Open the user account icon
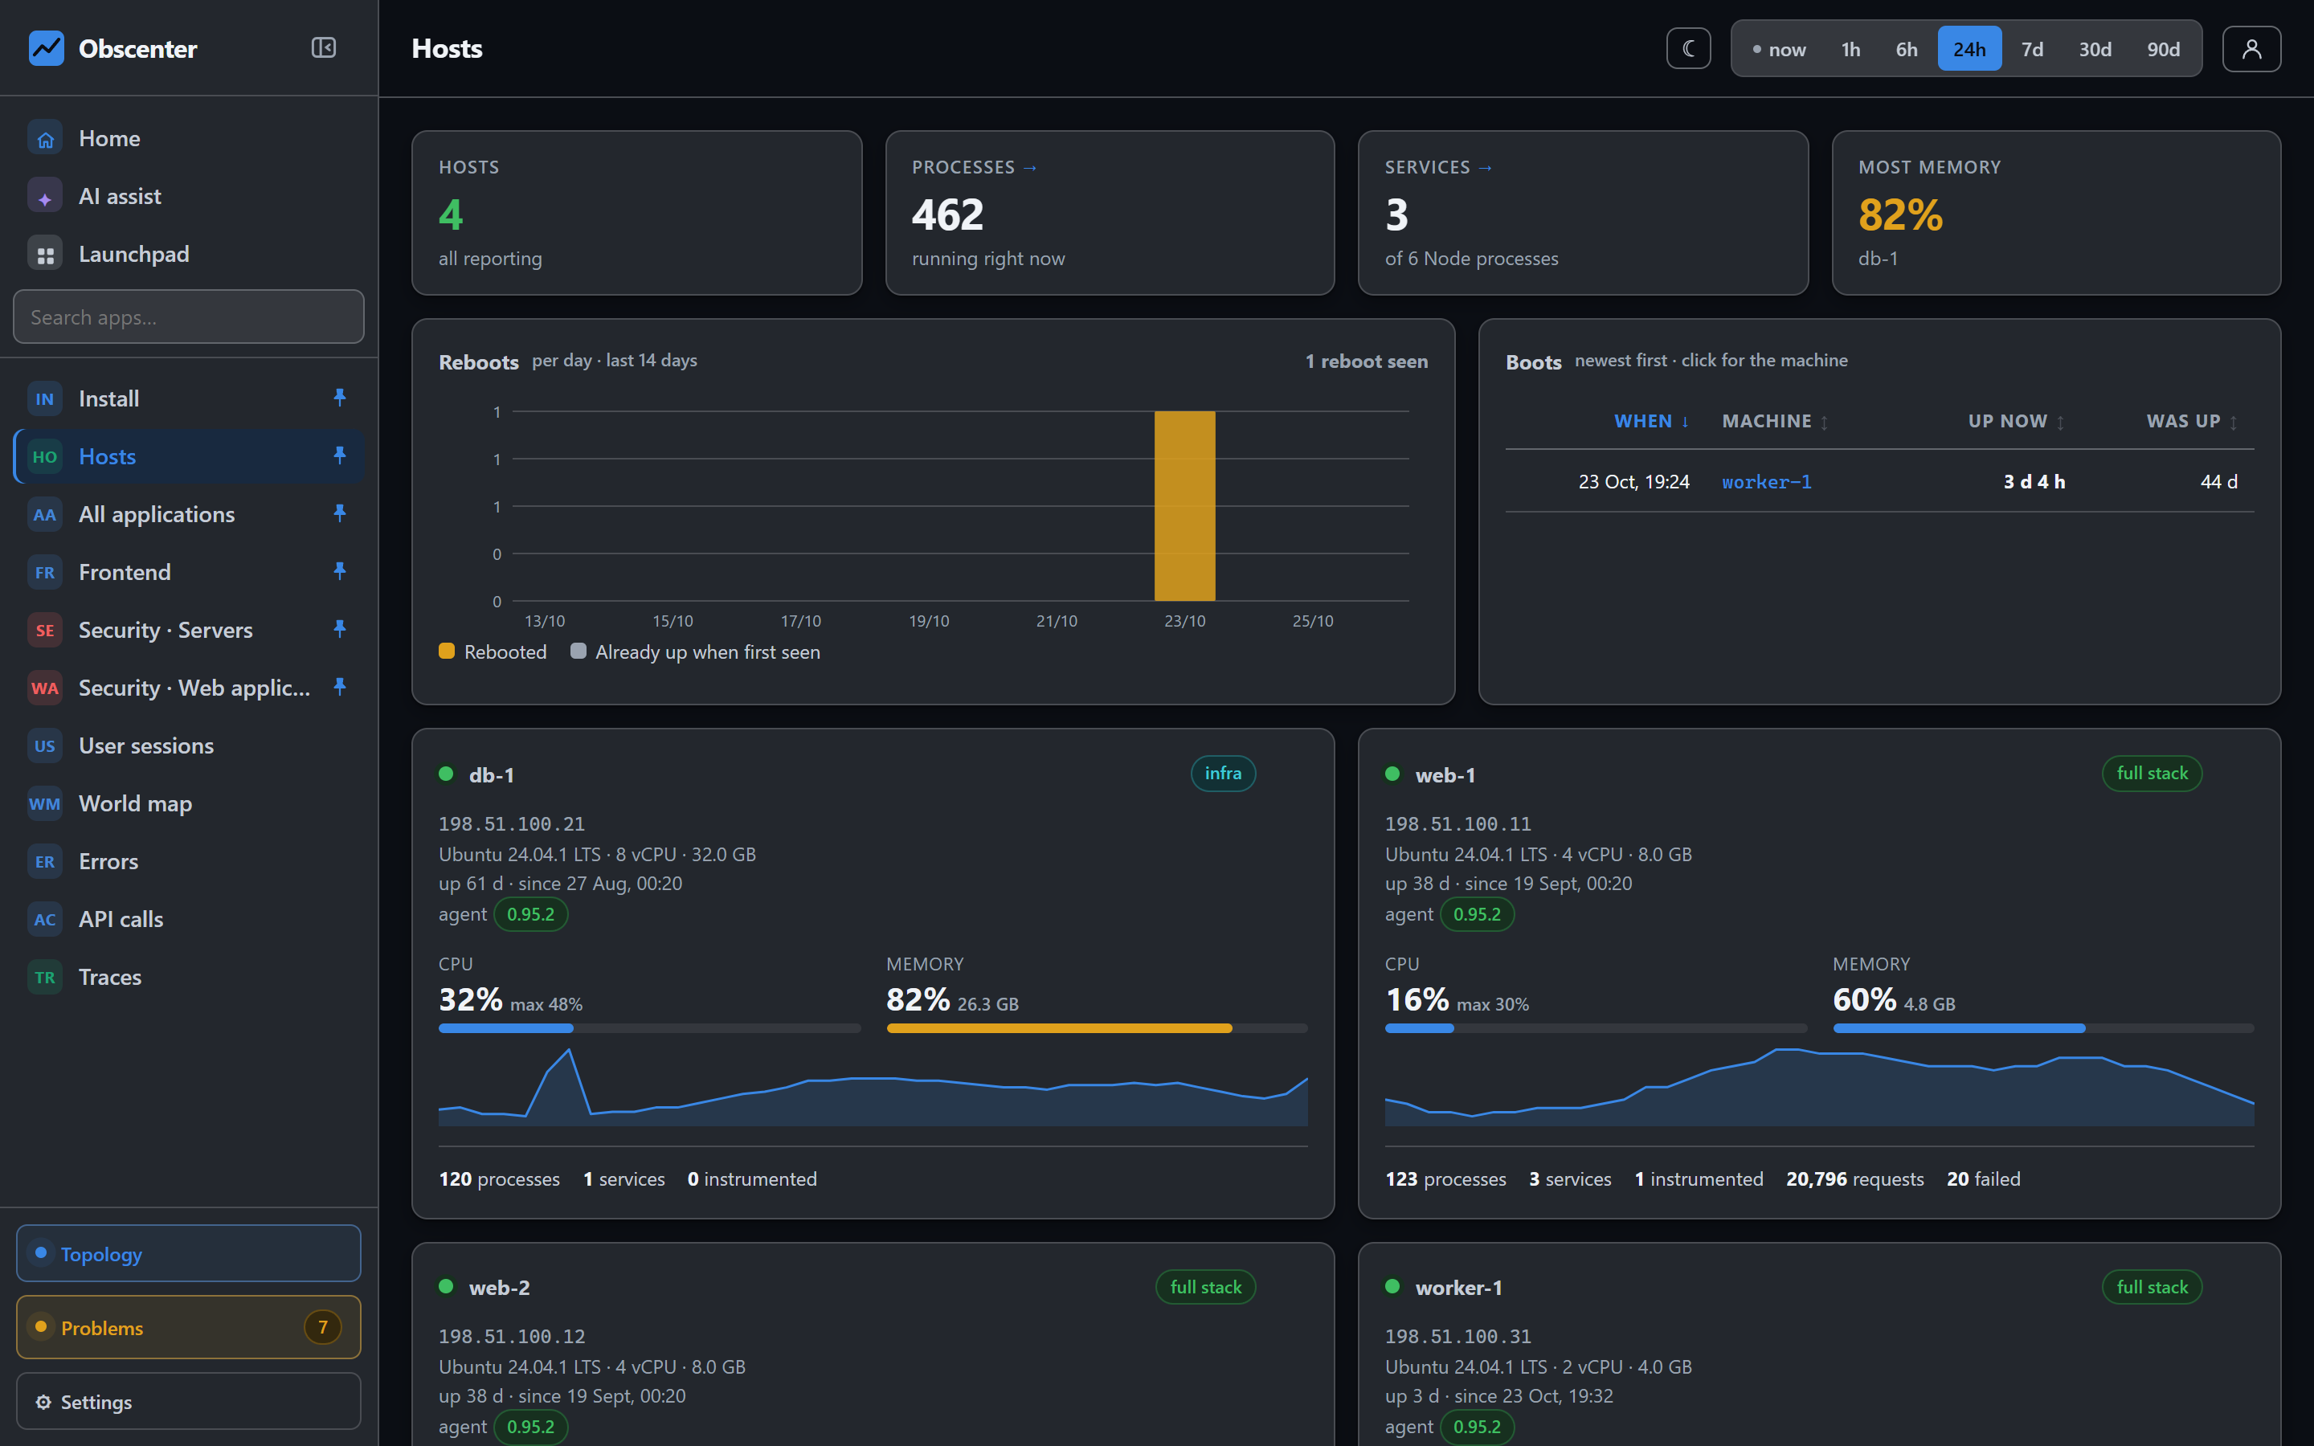Image resolution: width=2314 pixels, height=1446 pixels. click(x=2251, y=49)
